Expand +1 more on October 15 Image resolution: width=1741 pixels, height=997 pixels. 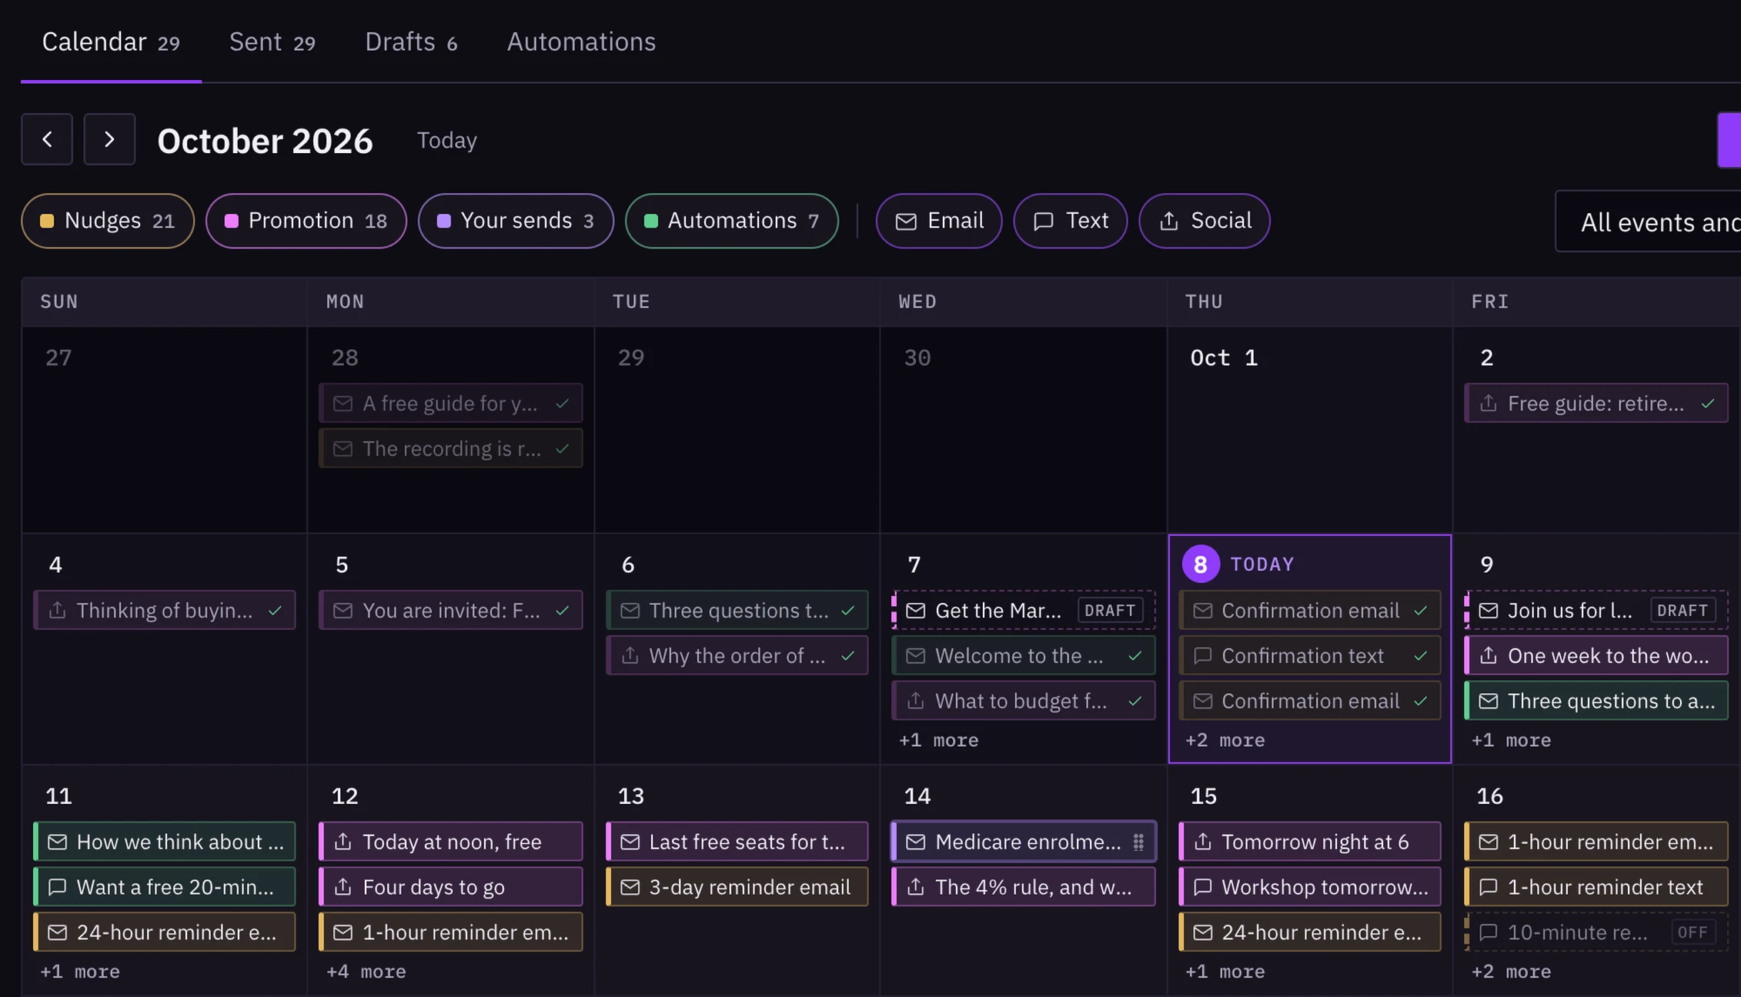tap(1225, 972)
